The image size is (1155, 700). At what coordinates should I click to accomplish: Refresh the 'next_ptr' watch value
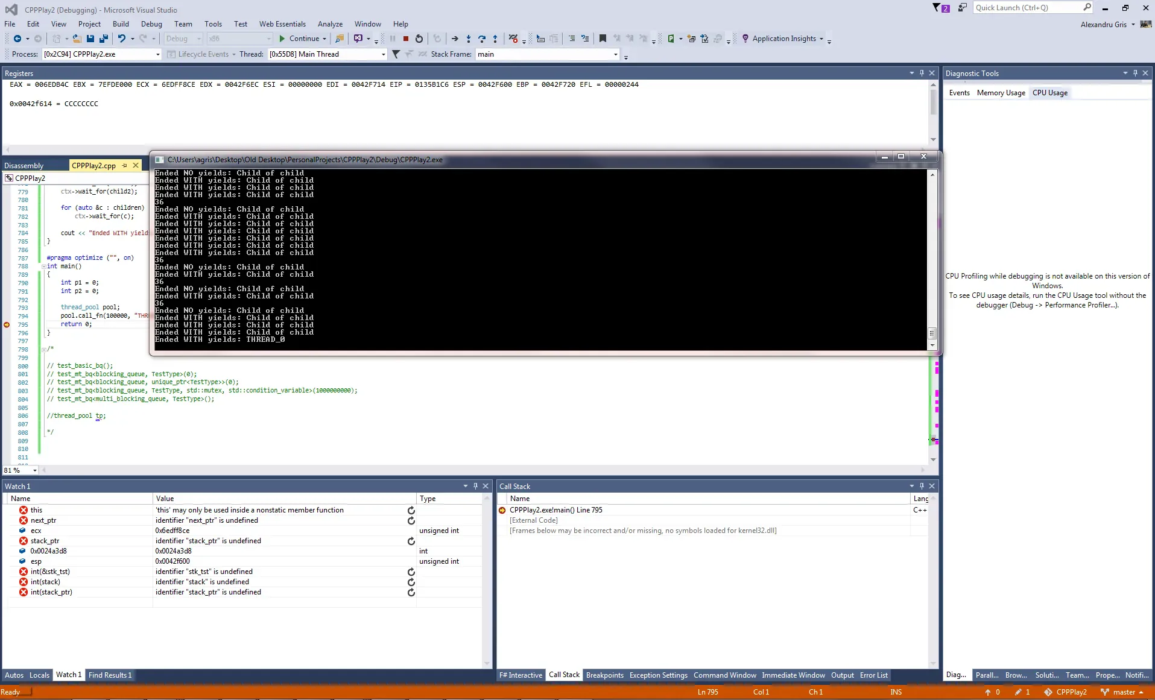[411, 520]
